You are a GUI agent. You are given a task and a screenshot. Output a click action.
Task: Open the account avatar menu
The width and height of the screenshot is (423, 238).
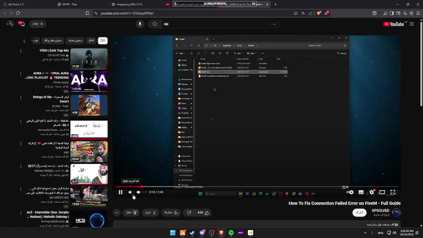pyautogui.click(x=10, y=24)
